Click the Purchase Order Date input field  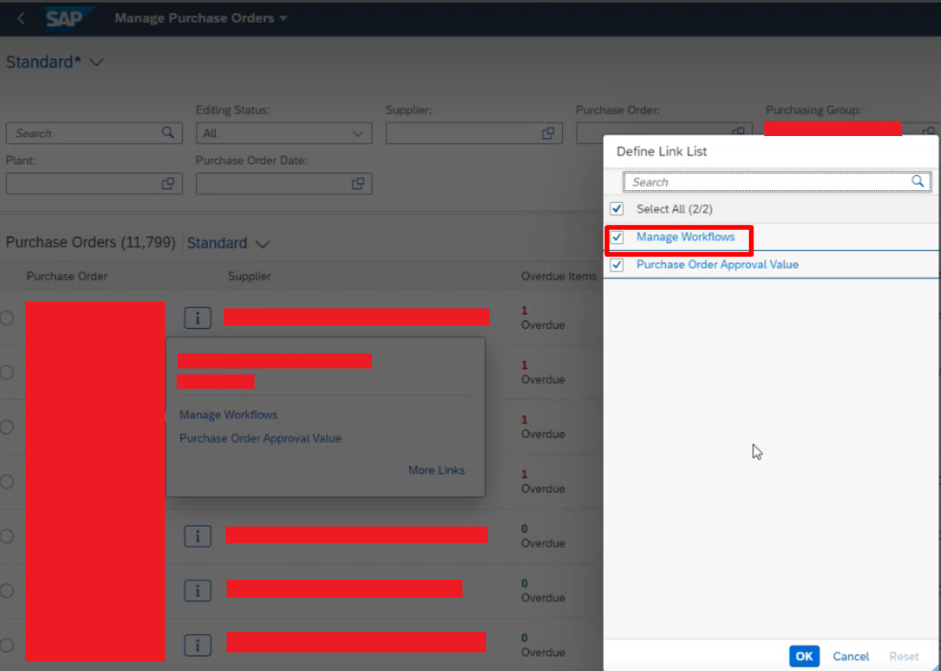pos(284,183)
